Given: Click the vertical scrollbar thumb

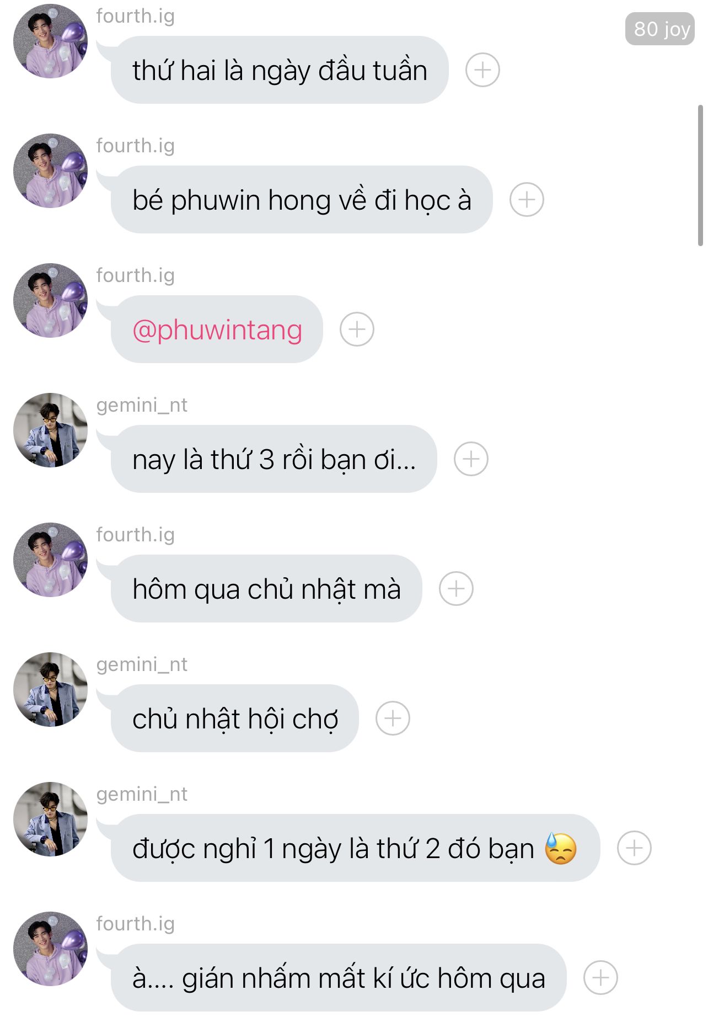Looking at the screenshot, I should coord(700,175).
